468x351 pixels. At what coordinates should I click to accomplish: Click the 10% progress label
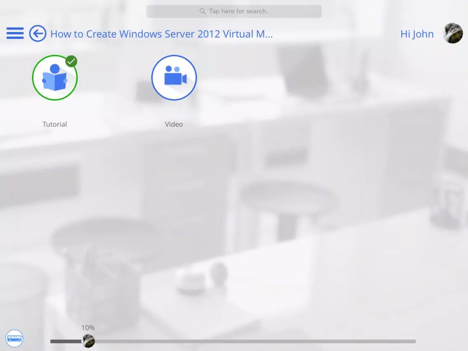pos(88,328)
